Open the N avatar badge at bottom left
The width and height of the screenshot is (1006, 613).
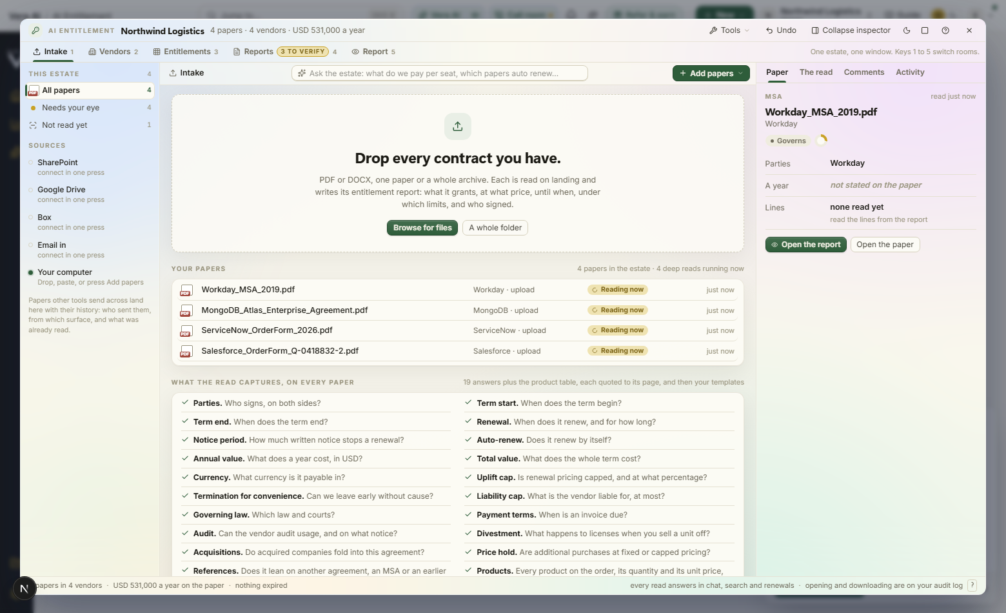[25, 588]
